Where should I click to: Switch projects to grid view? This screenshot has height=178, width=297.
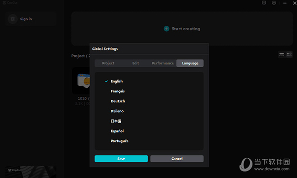tap(289, 55)
